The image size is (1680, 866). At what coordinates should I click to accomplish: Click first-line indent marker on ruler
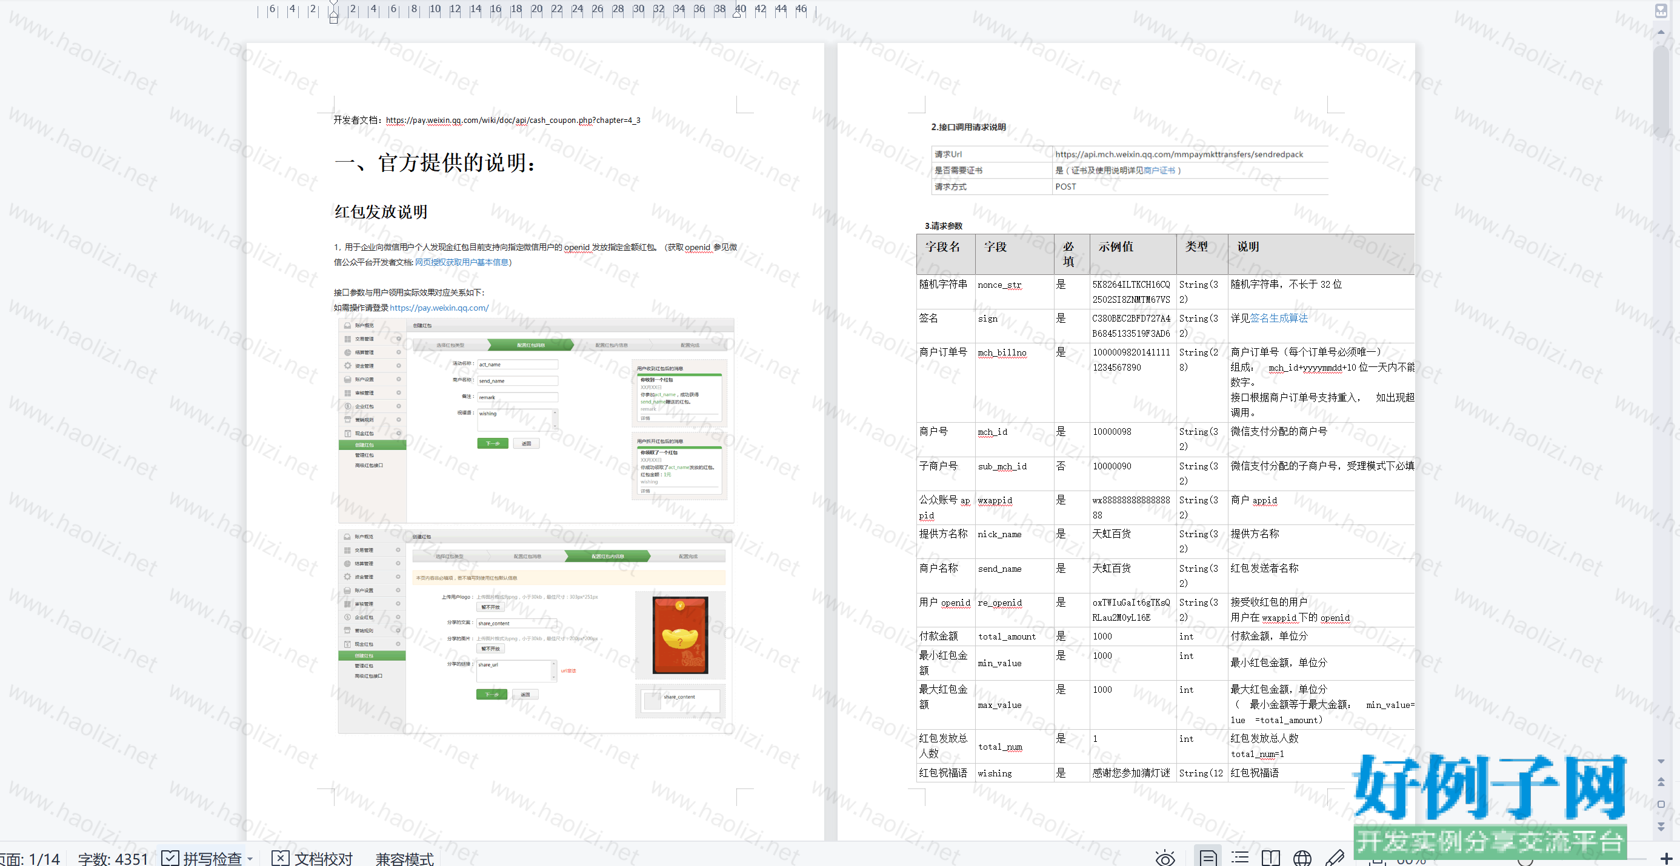[333, 3]
